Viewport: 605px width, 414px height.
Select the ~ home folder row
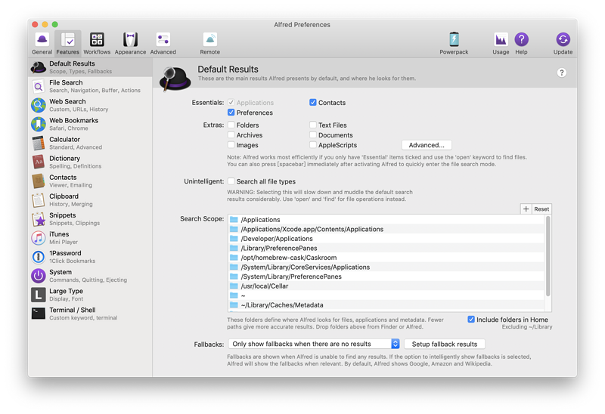coord(386,295)
